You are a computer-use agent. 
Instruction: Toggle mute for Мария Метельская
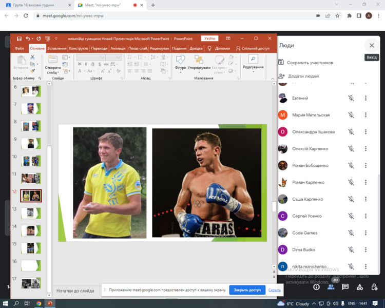coord(351,115)
